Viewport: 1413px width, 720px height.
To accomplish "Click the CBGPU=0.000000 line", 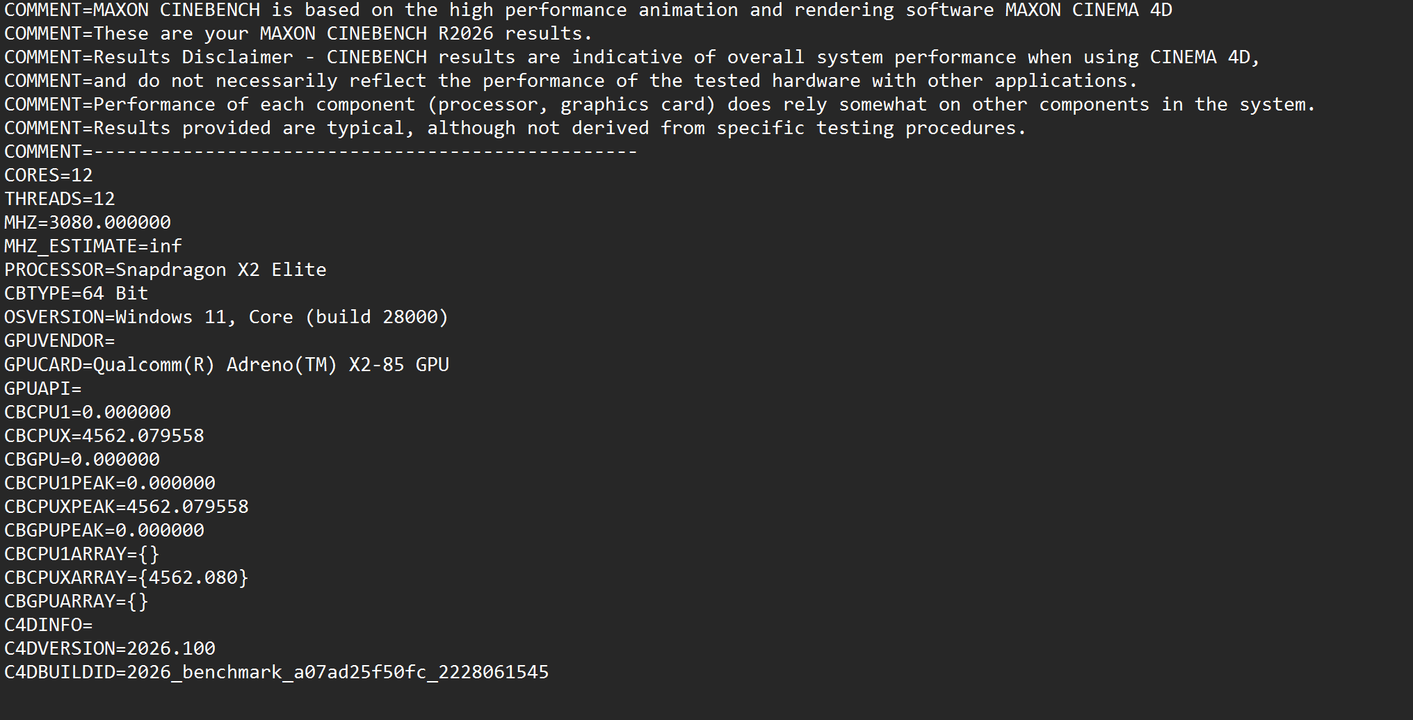I will 82,459.
